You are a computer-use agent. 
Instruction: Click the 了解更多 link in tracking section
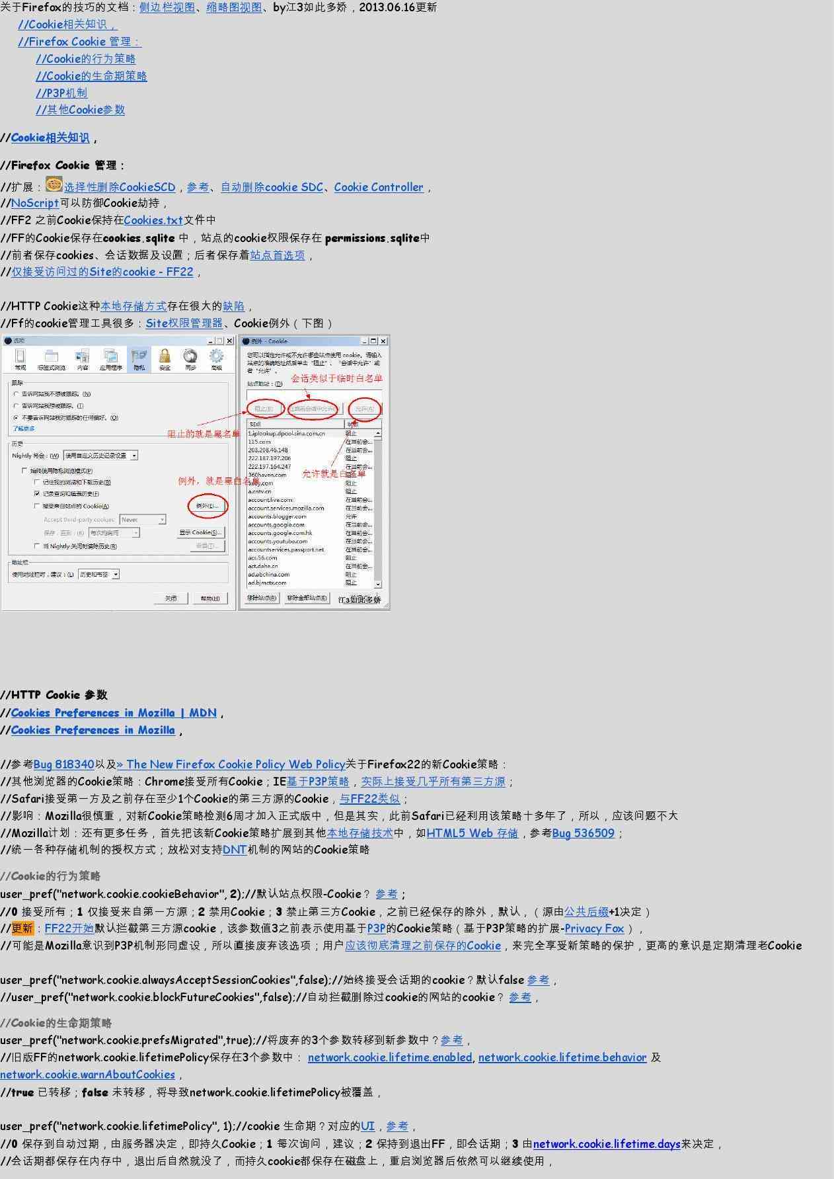(x=24, y=428)
